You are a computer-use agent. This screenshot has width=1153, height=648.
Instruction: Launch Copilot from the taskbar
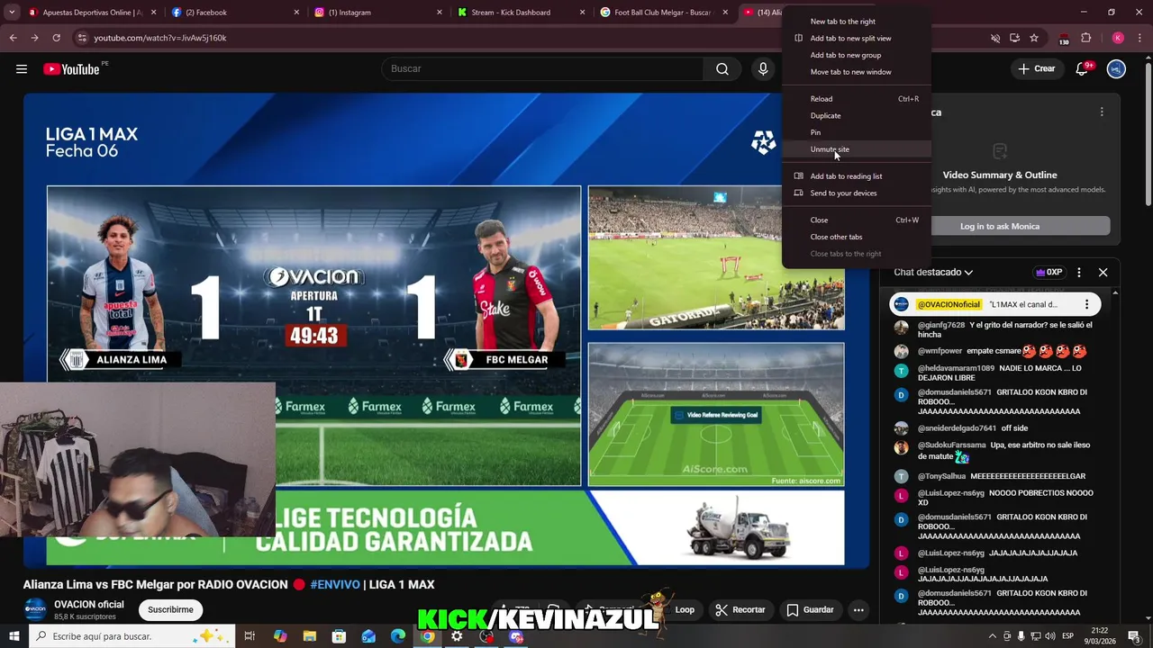280,636
